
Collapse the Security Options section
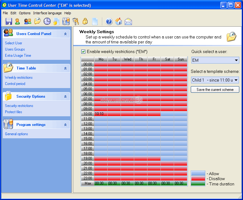coord(66,96)
